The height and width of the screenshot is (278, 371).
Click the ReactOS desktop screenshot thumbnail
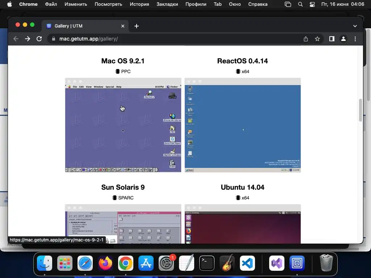click(242, 125)
